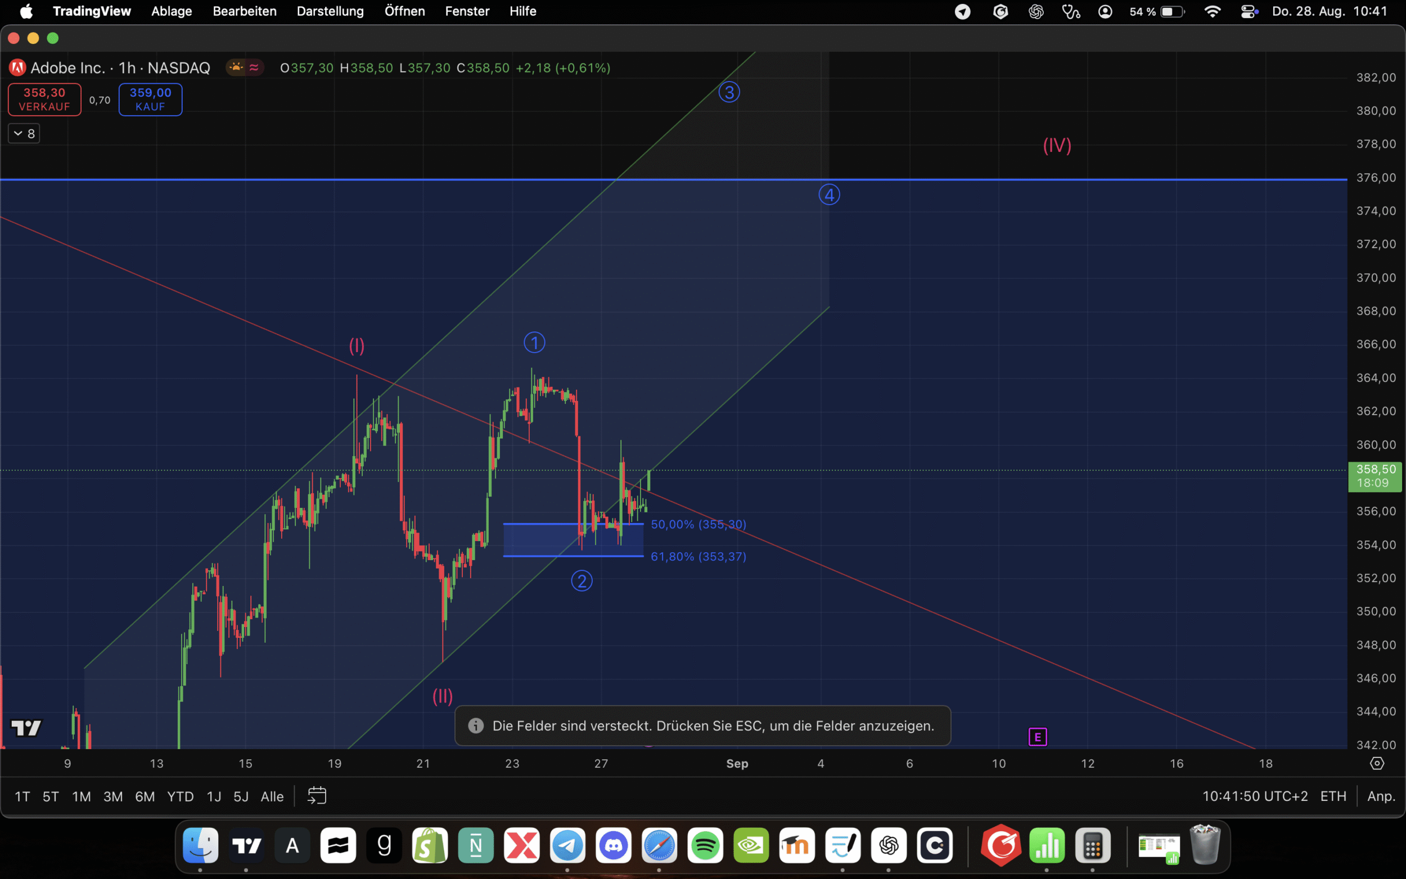Select the 1M time range
This screenshot has width=1406, height=879.
coord(82,796)
